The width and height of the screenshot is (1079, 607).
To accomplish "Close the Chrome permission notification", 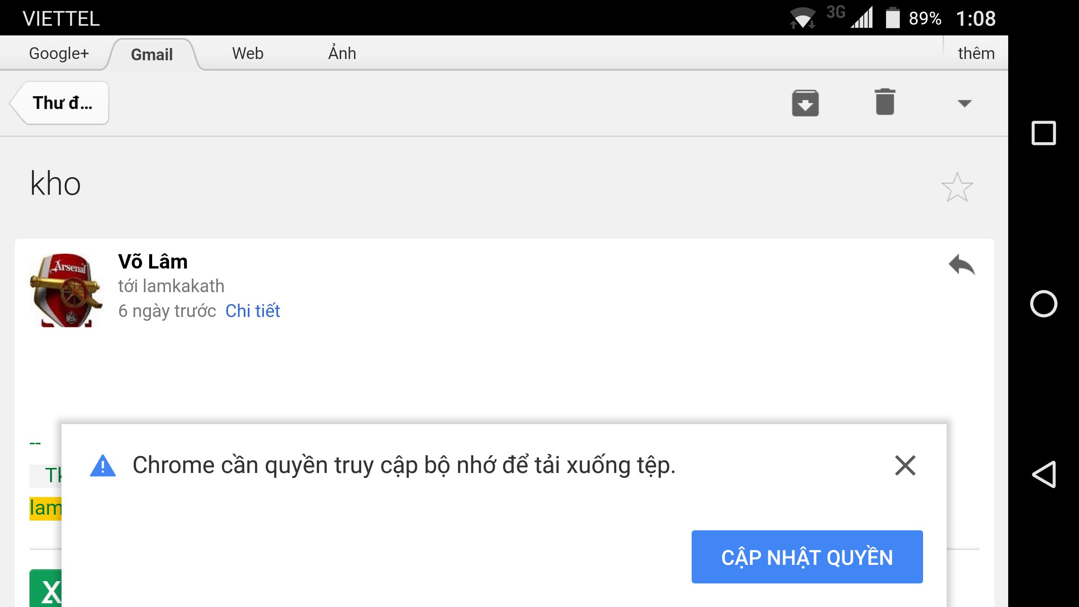I will pos(905,465).
